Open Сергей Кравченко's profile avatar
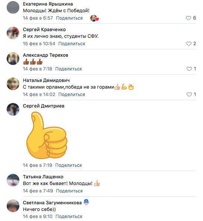Image resolution: width=203 pixels, height=221 pixels. [13, 33]
